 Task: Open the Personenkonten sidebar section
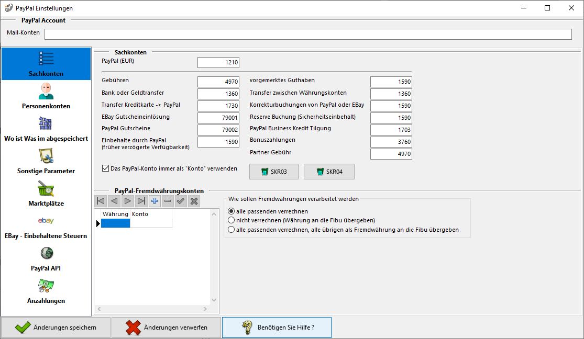pyautogui.click(x=46, y=96)
